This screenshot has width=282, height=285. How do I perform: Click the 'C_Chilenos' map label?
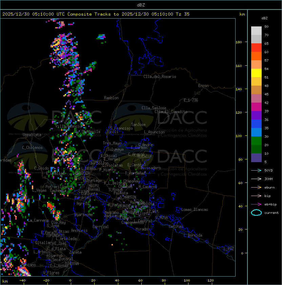pyautogui.click(x=32, y=148)
